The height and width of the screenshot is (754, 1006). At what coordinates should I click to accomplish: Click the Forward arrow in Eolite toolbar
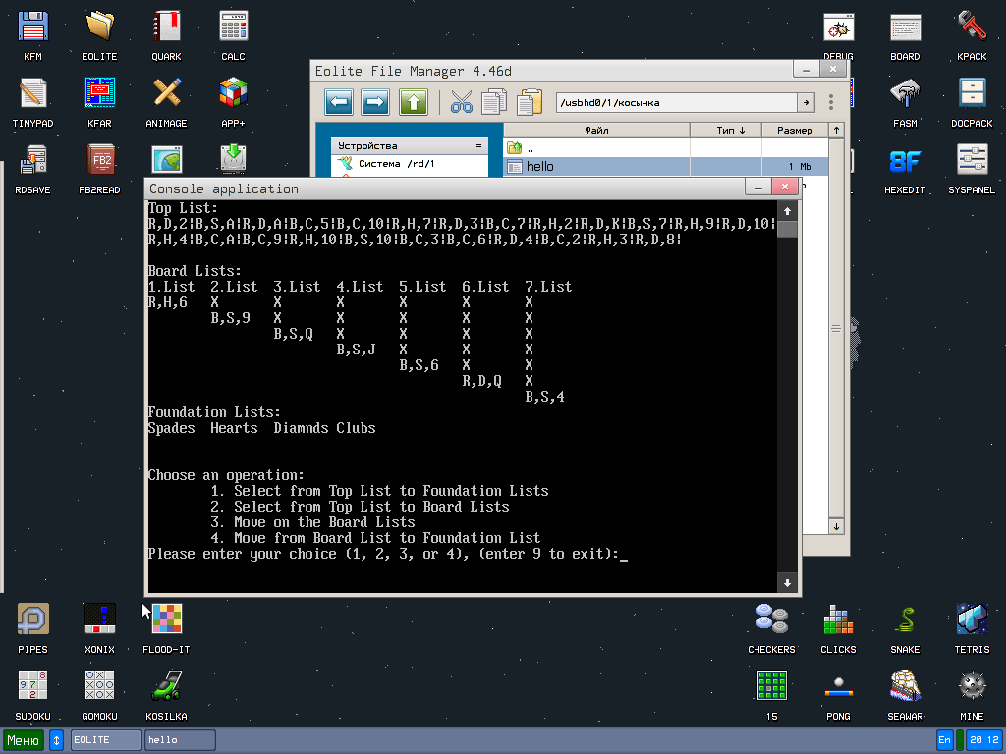pos(375,102)
